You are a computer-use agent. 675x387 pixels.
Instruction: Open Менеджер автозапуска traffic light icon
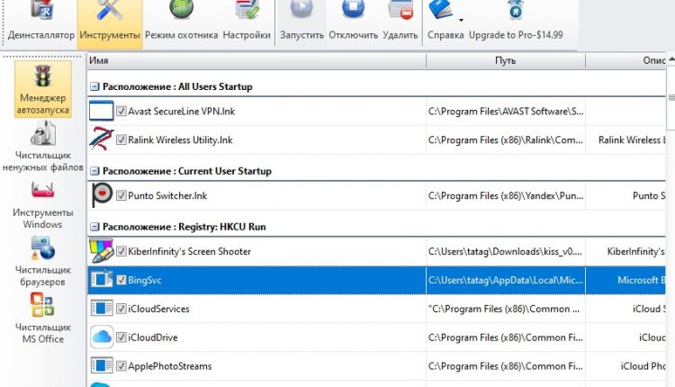tap(43, 76)
